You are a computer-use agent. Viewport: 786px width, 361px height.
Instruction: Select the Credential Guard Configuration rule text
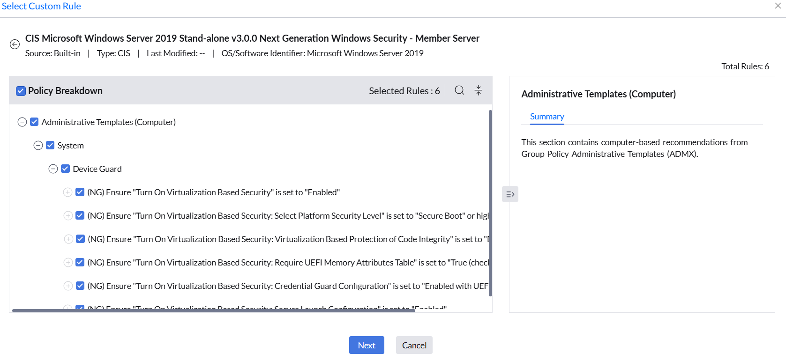click(x=288, y=286)
